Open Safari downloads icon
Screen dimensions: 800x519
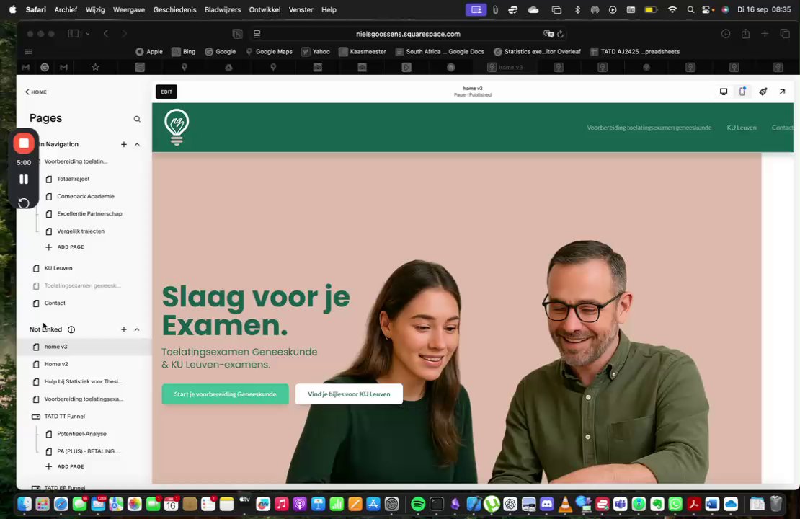point(726,34)
